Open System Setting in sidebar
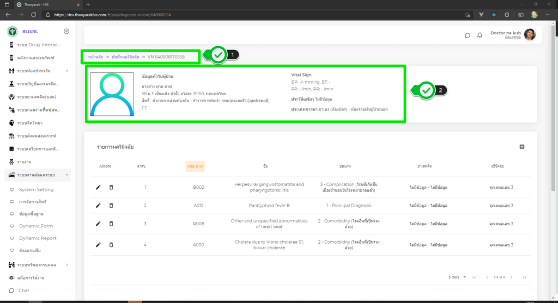 point(36,190)
